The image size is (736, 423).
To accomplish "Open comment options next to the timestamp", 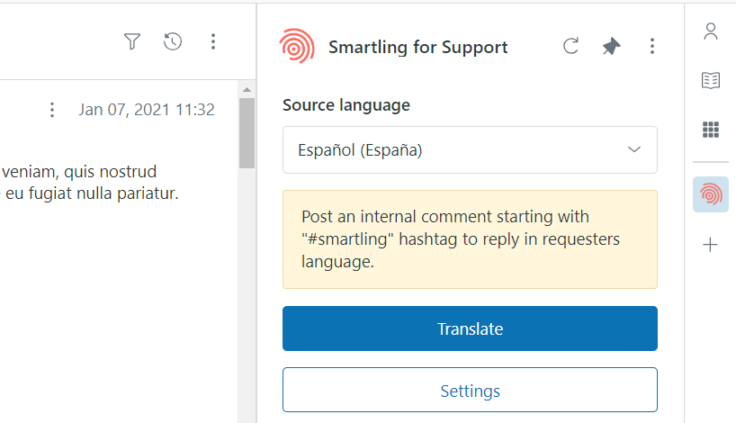I will [x=52, y=110].
